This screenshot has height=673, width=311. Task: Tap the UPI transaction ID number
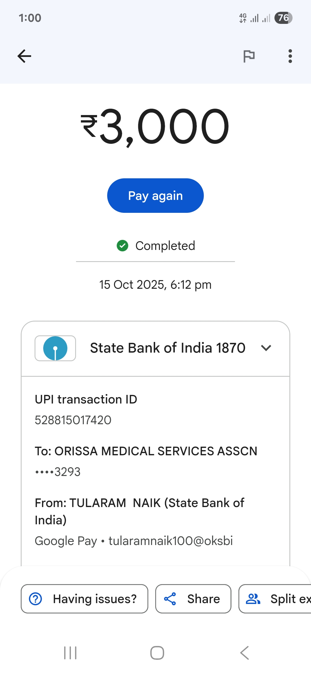[73, 420]
